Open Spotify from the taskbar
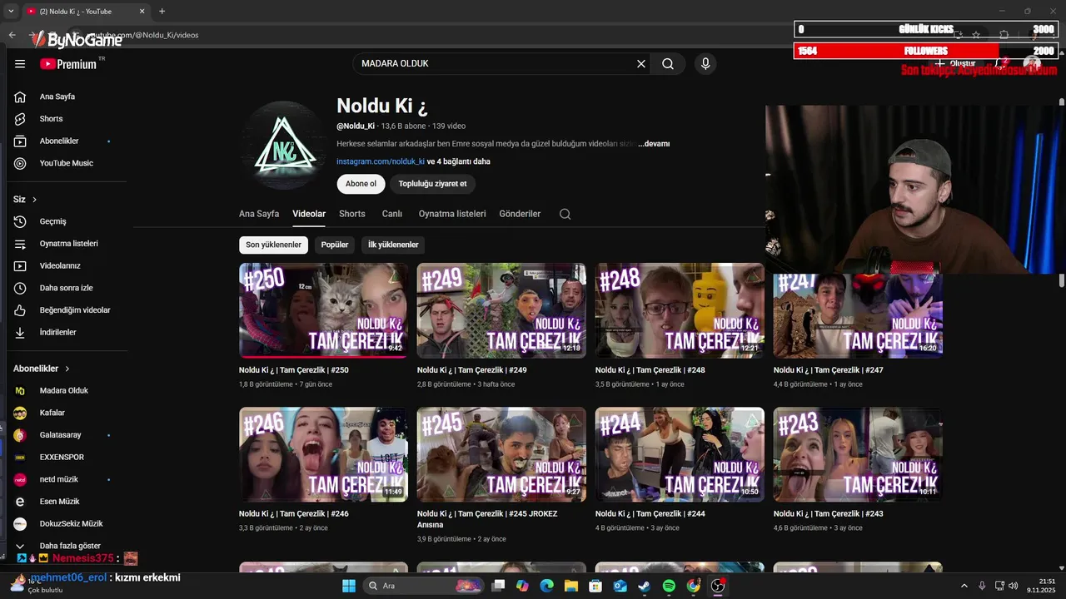The width and height of the screenshot is (1066, 599). (669, 586)
